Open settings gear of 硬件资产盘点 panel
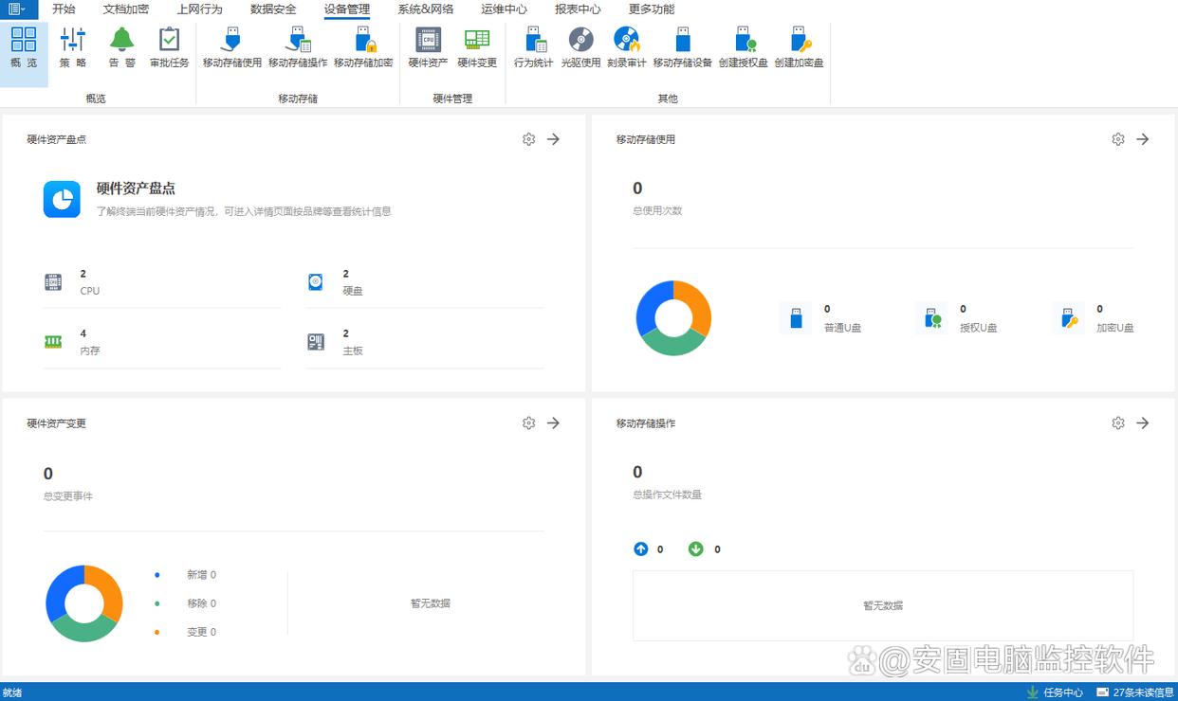This screenshot has height=701, width=1178. pos(528,139)
